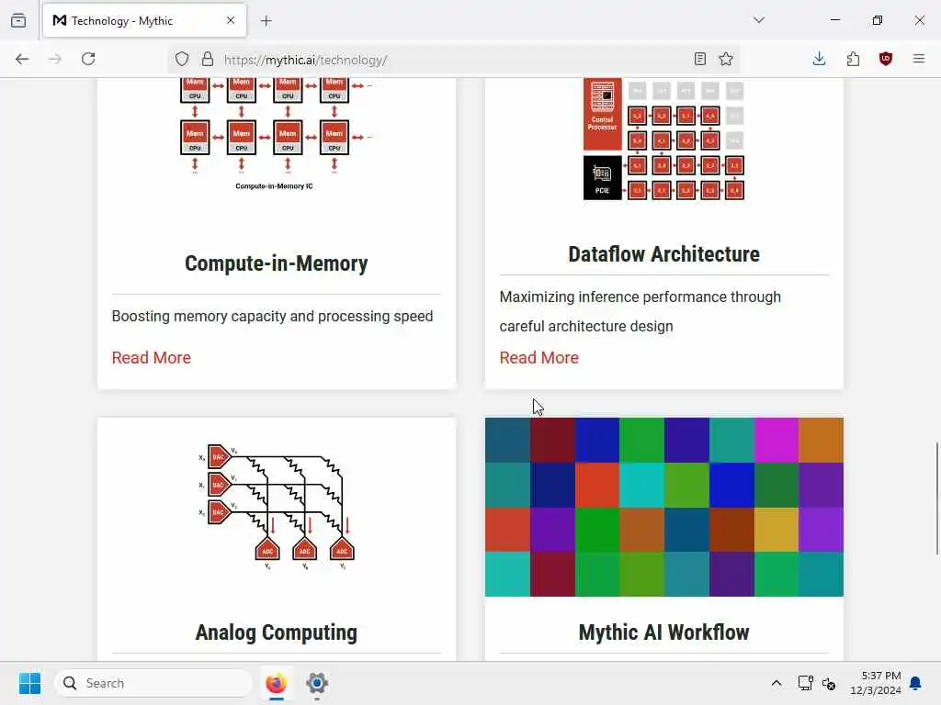
Task: Bookmark this page with the star icon
Action: point(726,59)
